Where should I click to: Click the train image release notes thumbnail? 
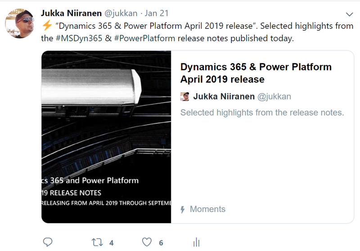pyautogui.click(x=106, y=137)
